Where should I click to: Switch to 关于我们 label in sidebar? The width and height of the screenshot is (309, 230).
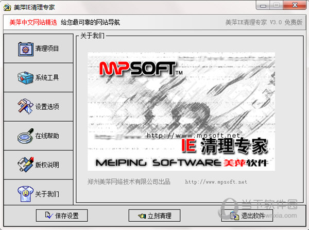point(47,194)
